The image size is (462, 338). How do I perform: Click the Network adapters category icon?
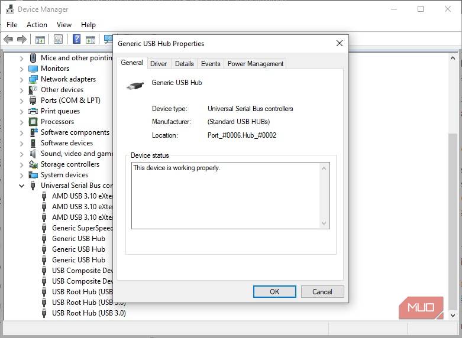point(33,79)
